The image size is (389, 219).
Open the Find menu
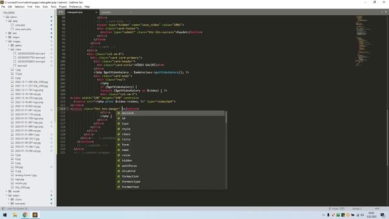[x=30, y=7]
